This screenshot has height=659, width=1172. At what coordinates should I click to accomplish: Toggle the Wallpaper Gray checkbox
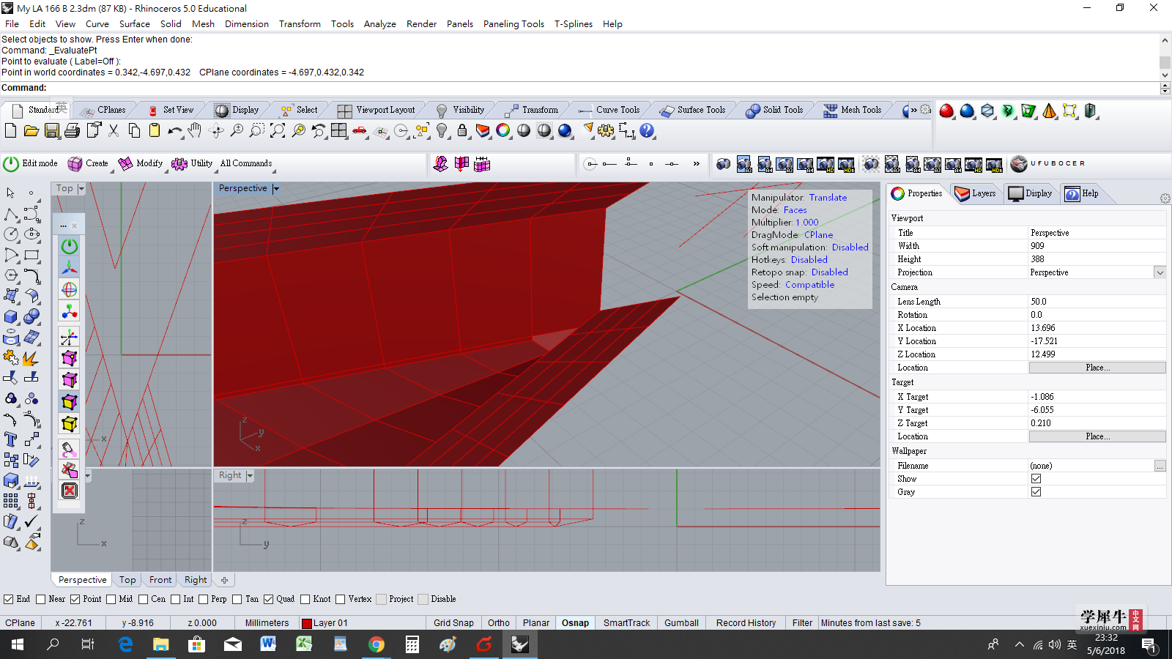(x=1036, y=492)
